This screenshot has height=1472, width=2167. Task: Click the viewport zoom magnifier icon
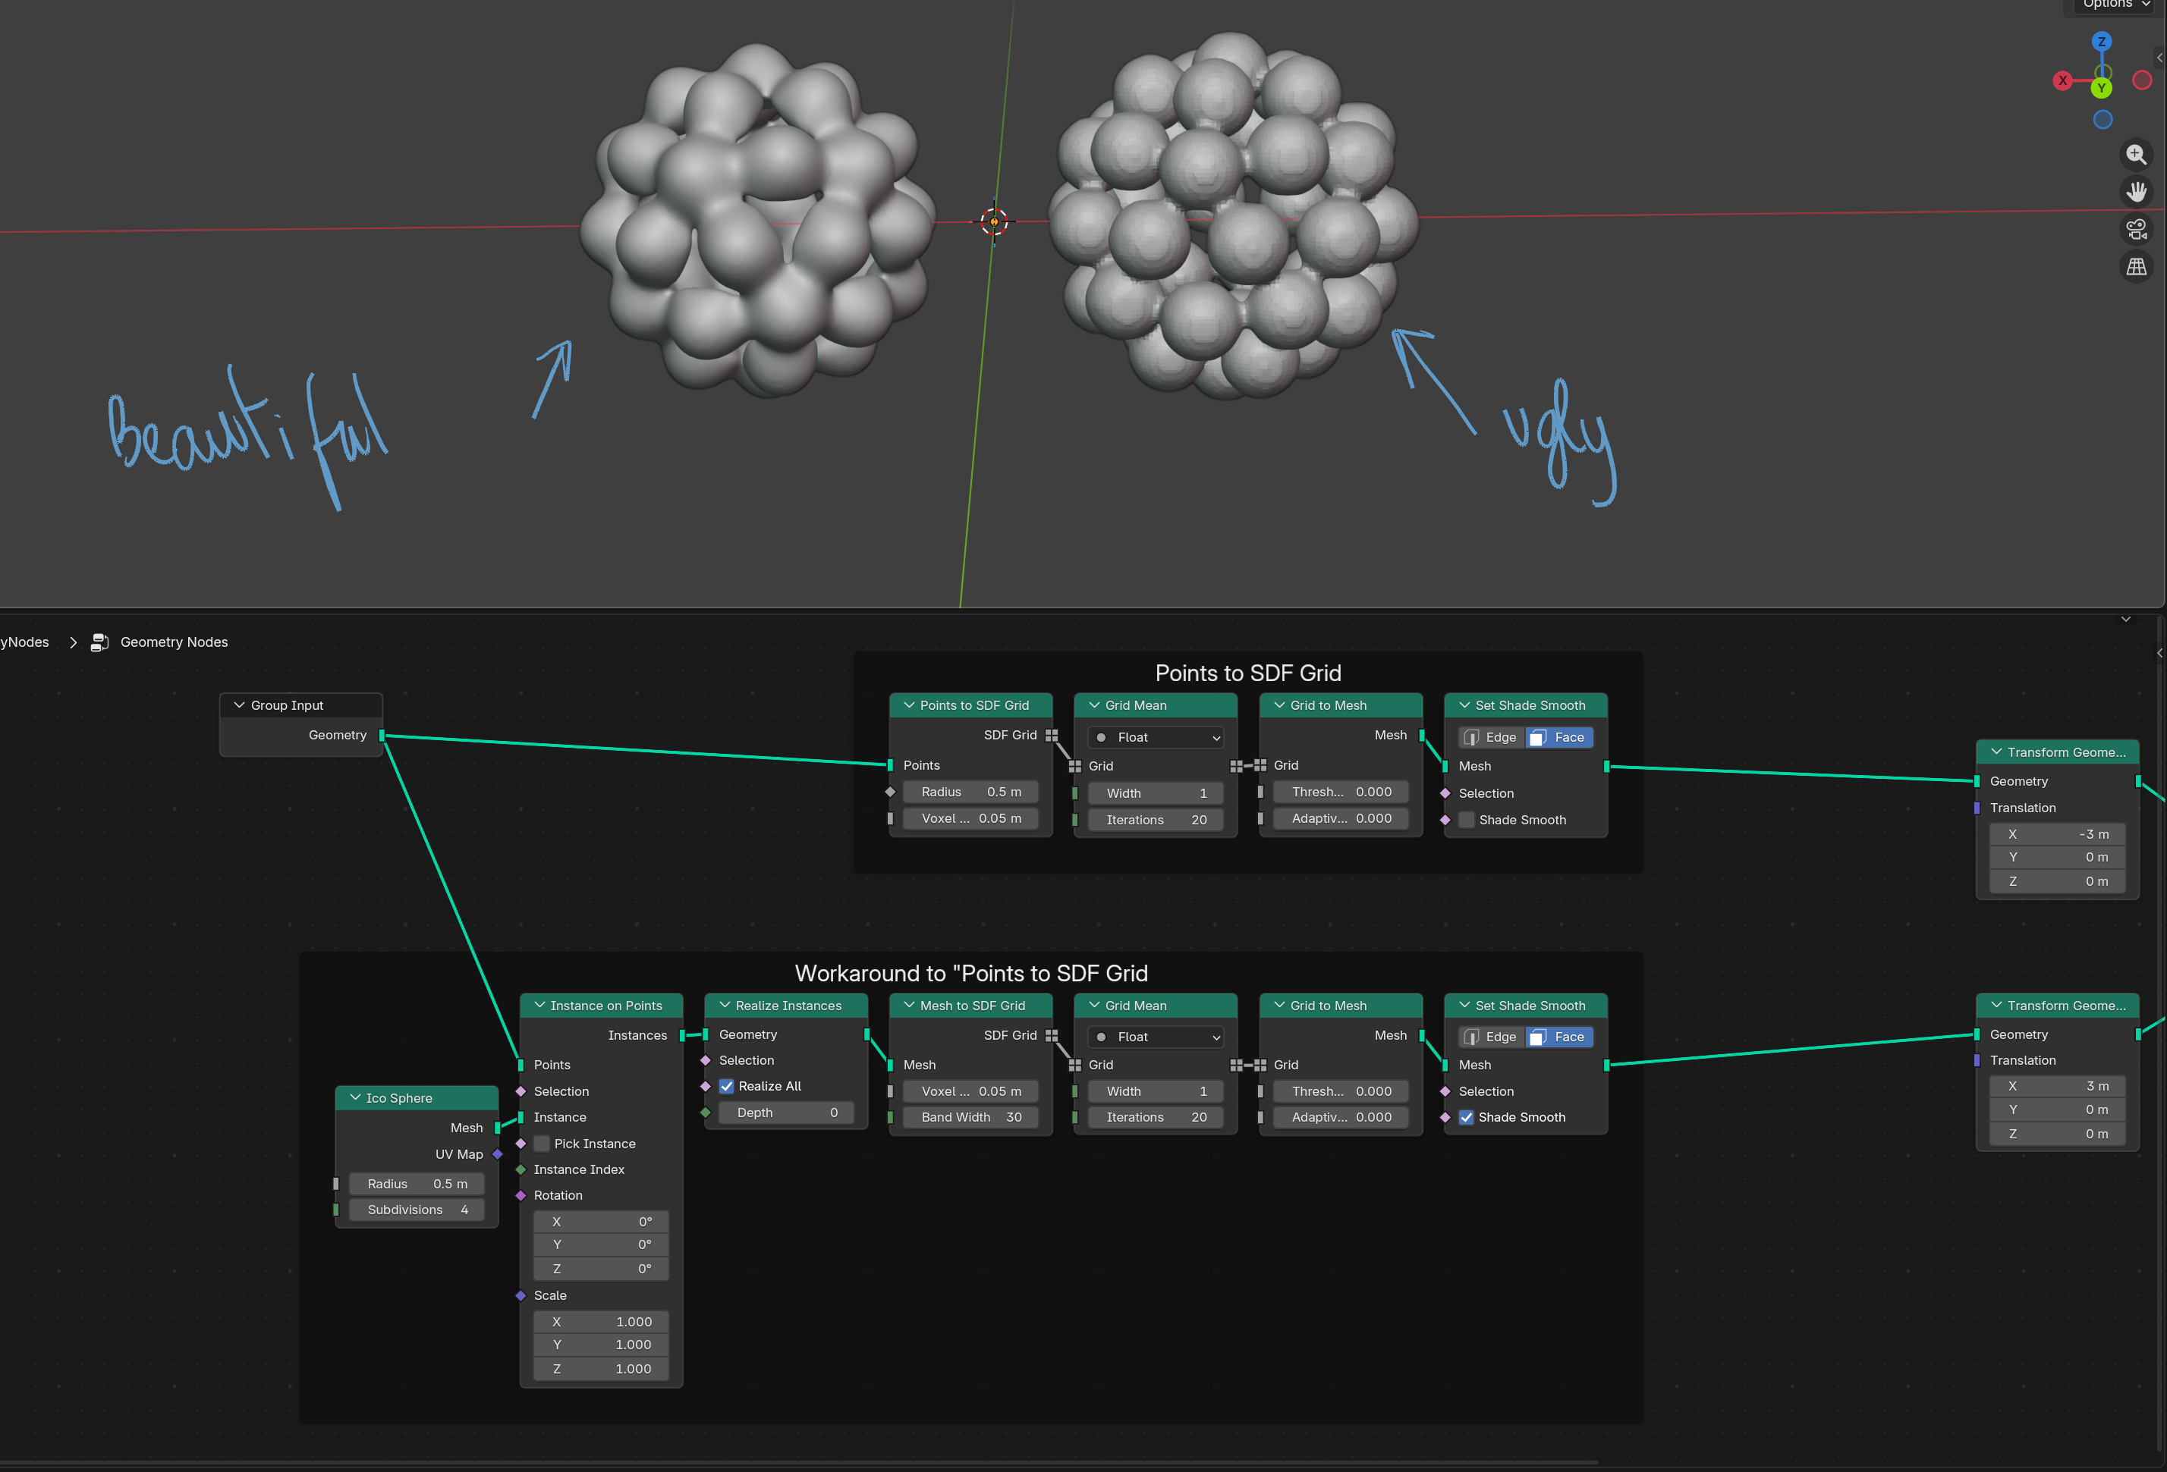2135,155
